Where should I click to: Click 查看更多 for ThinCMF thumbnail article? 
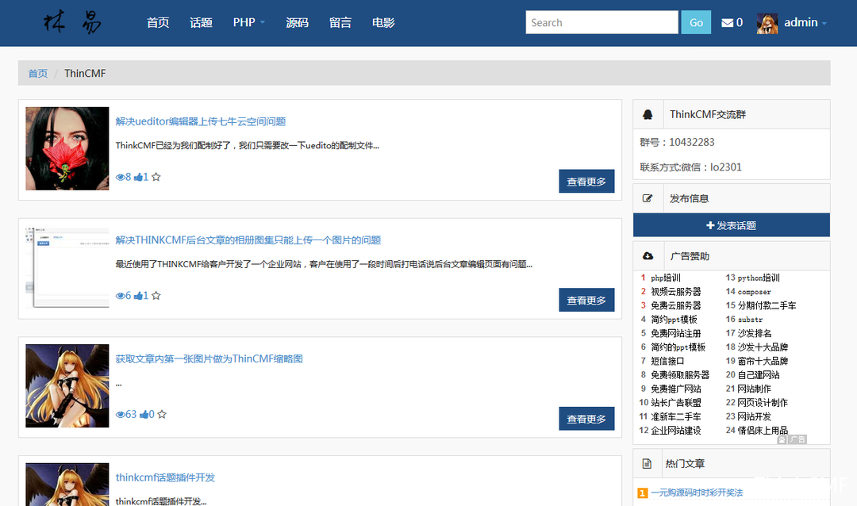coord(586,419)
